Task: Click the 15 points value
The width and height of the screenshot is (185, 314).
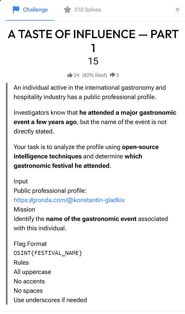Action: click(x=93, y=61)
